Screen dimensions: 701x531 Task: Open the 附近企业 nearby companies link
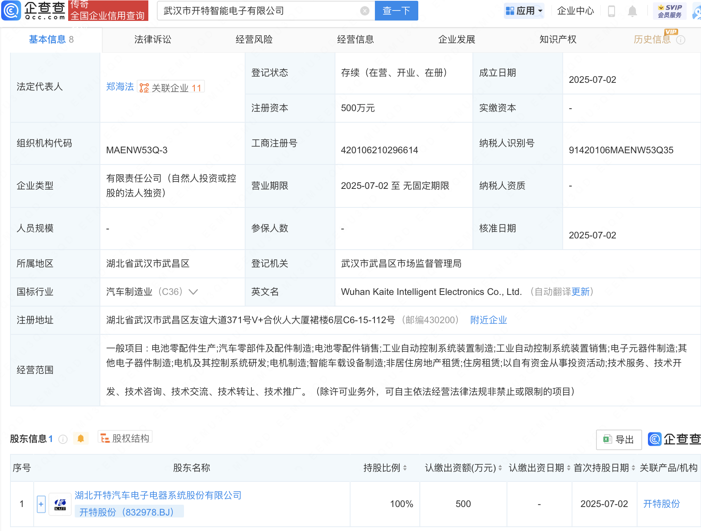(489, 320)
